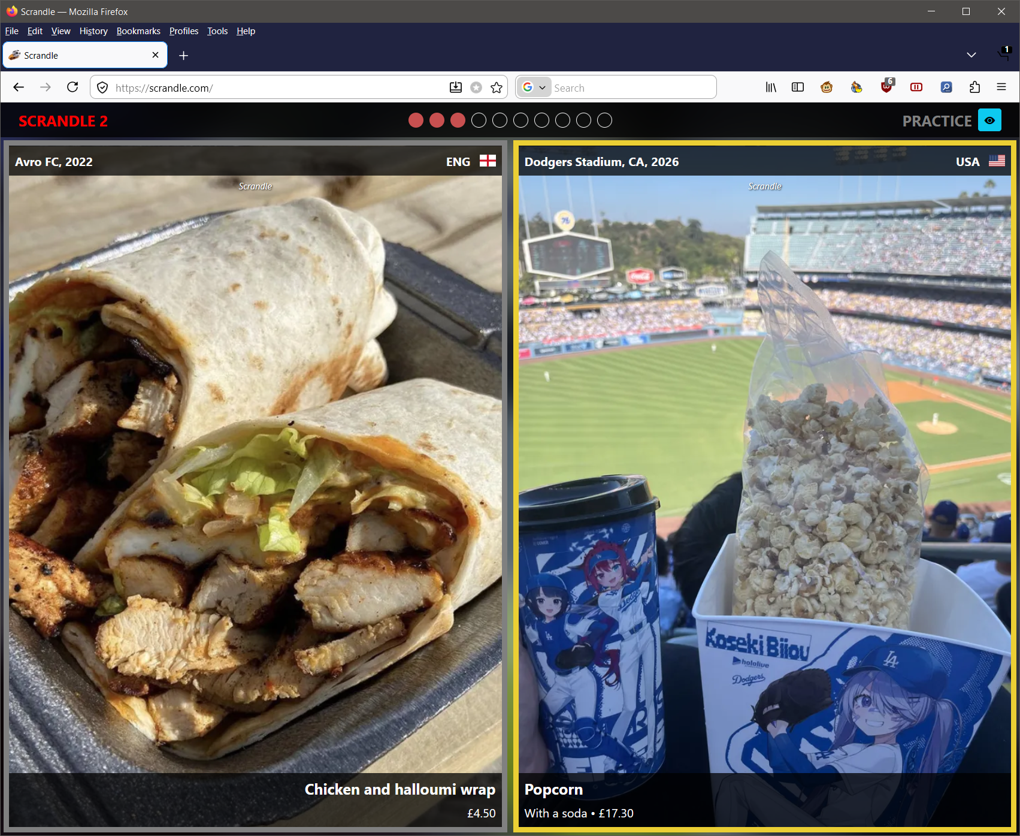Bookmark this page with the star icon
The height and width of the screenshot is (836, 1020).
497,87
